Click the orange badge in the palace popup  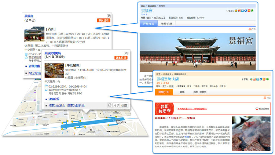[x=104, y=20]
